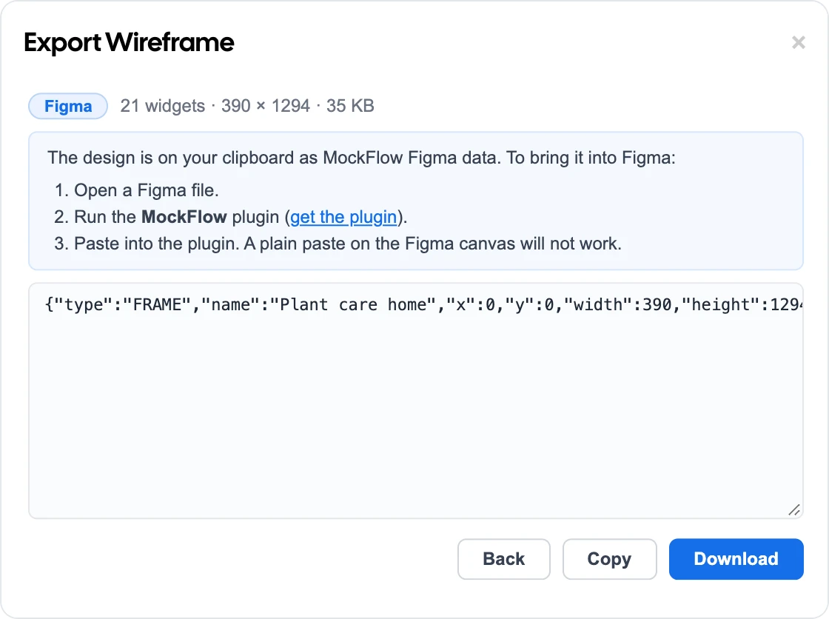This screenshot has height=619, width=829.
Task: Click the bold 'MockFlow' word in step 2
Action: 184,217
